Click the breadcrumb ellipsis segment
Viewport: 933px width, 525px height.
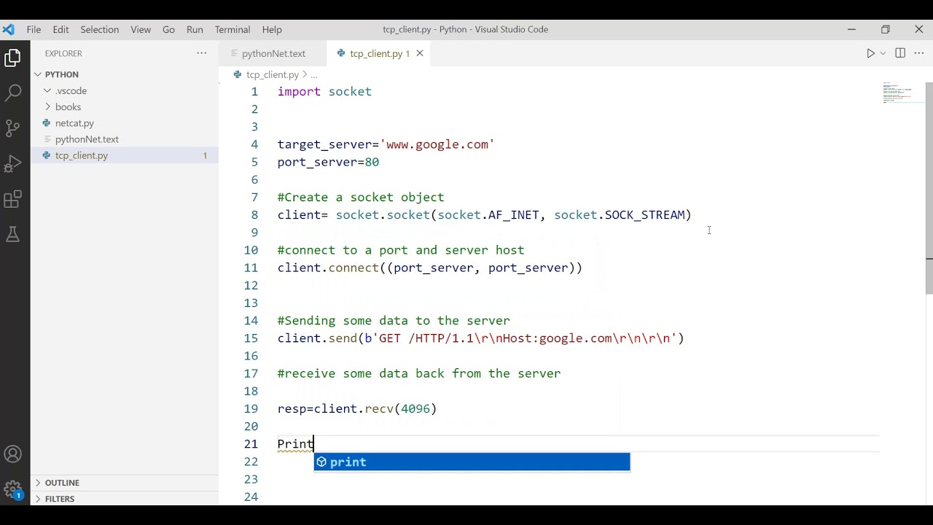314,75
